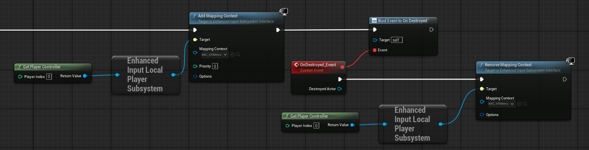Image resolution: width=589 pixels, height=150 pixels.
Task: Click the Options pin on Remove Mapping Context
Action: coord(482,115)
